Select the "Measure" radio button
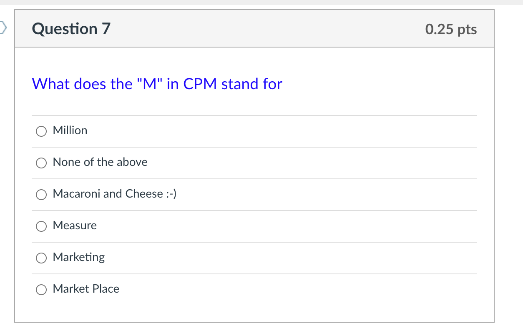Screen dimensions: 523x326 (41, 226)
